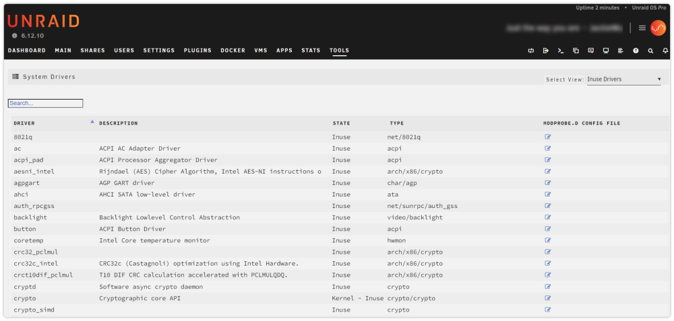Open the web terminal icon

tap(561, 50)
